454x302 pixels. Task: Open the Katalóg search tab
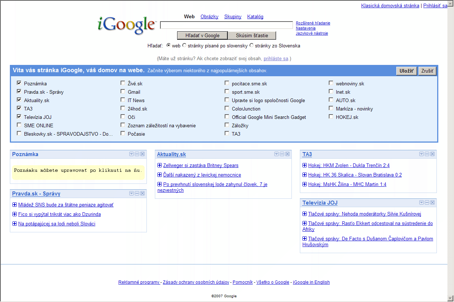point(255,16)
